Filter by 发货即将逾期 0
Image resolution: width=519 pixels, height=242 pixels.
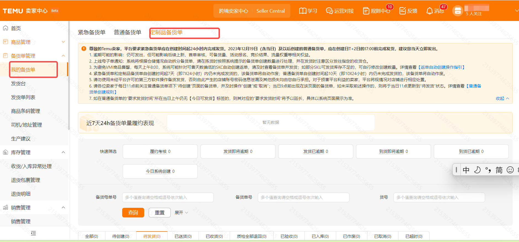coord(238,151)
